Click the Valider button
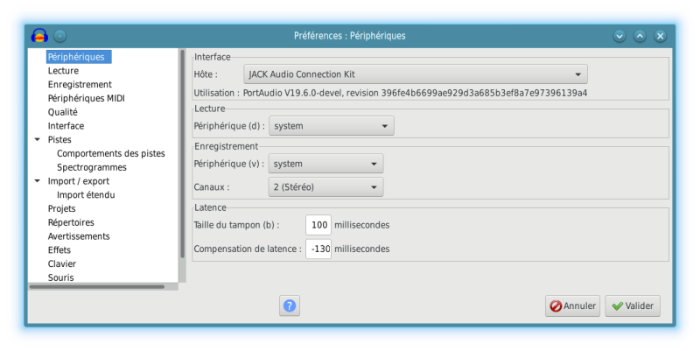 pos(633,305)
